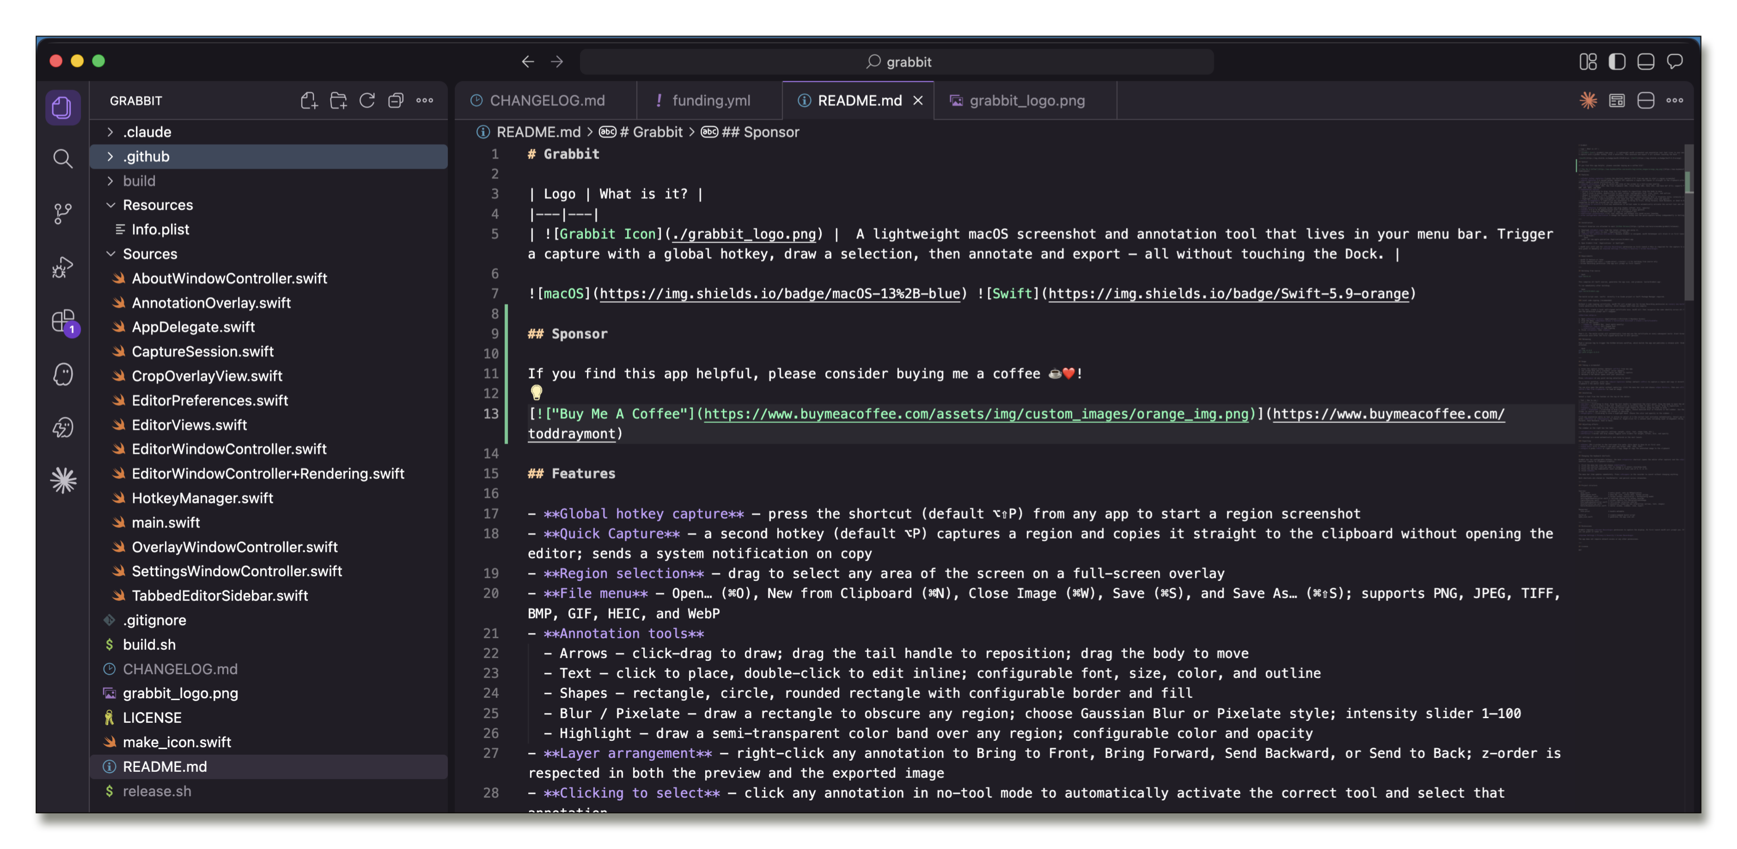
Task: Toggle the chat side panel
Action: pos(1675,61)
